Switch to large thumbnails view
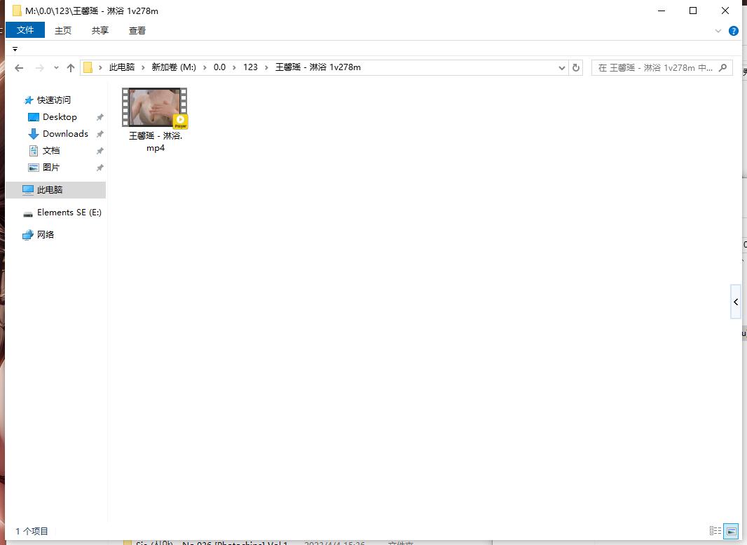Viewport: 747px width, 545px height. tap(730, 531)
